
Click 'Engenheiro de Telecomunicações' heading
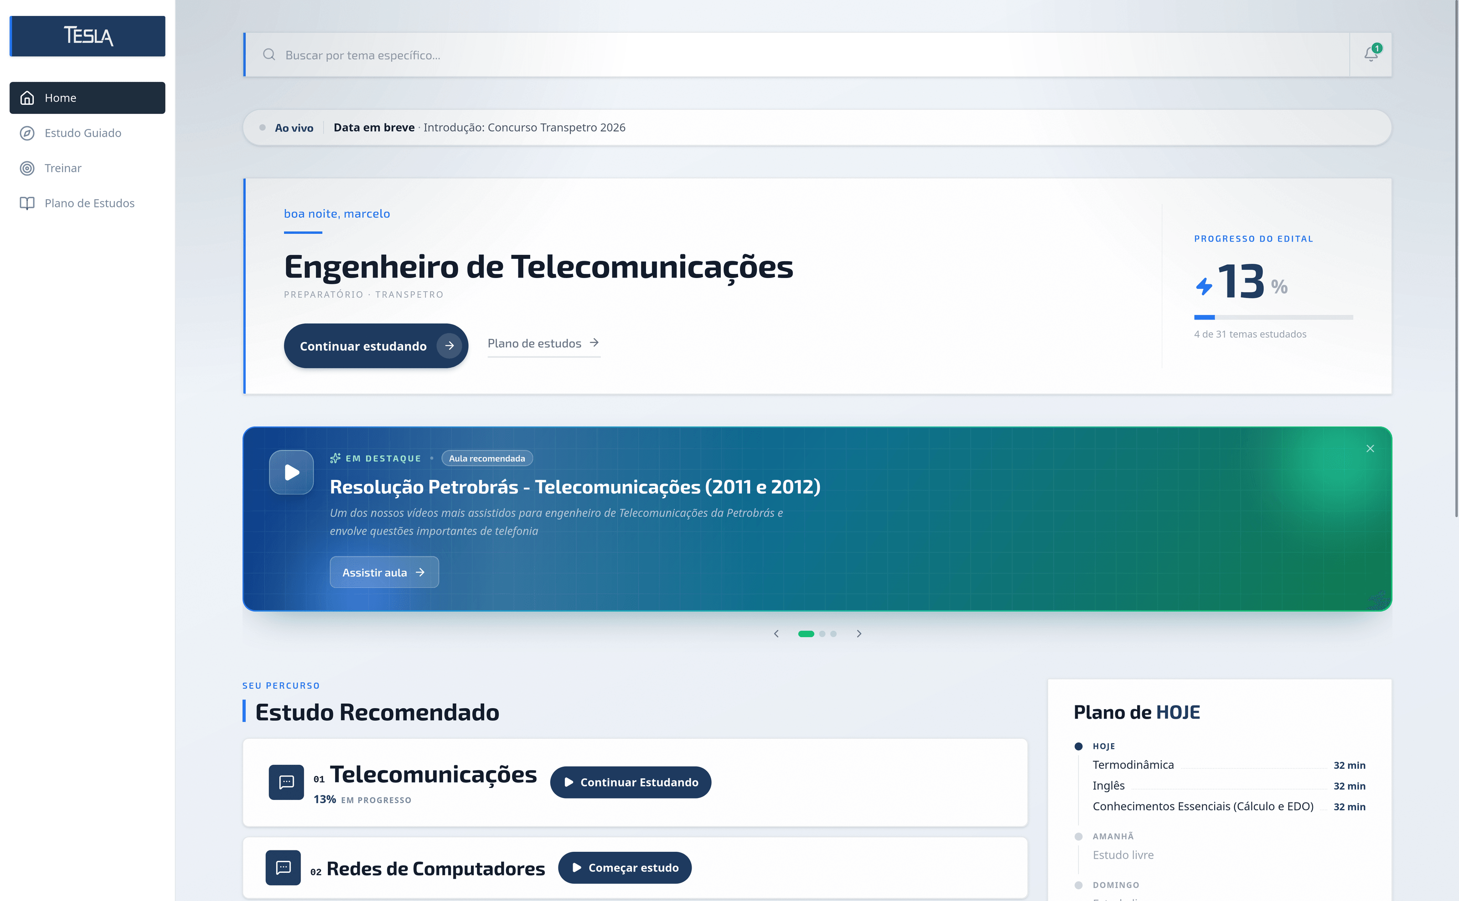539,266
